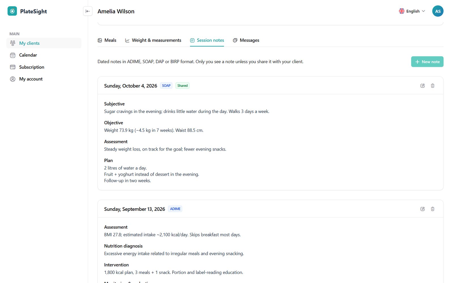The image size is (453, 283).
Task: Click the PlateSight brand name
Action: [33, 11]
